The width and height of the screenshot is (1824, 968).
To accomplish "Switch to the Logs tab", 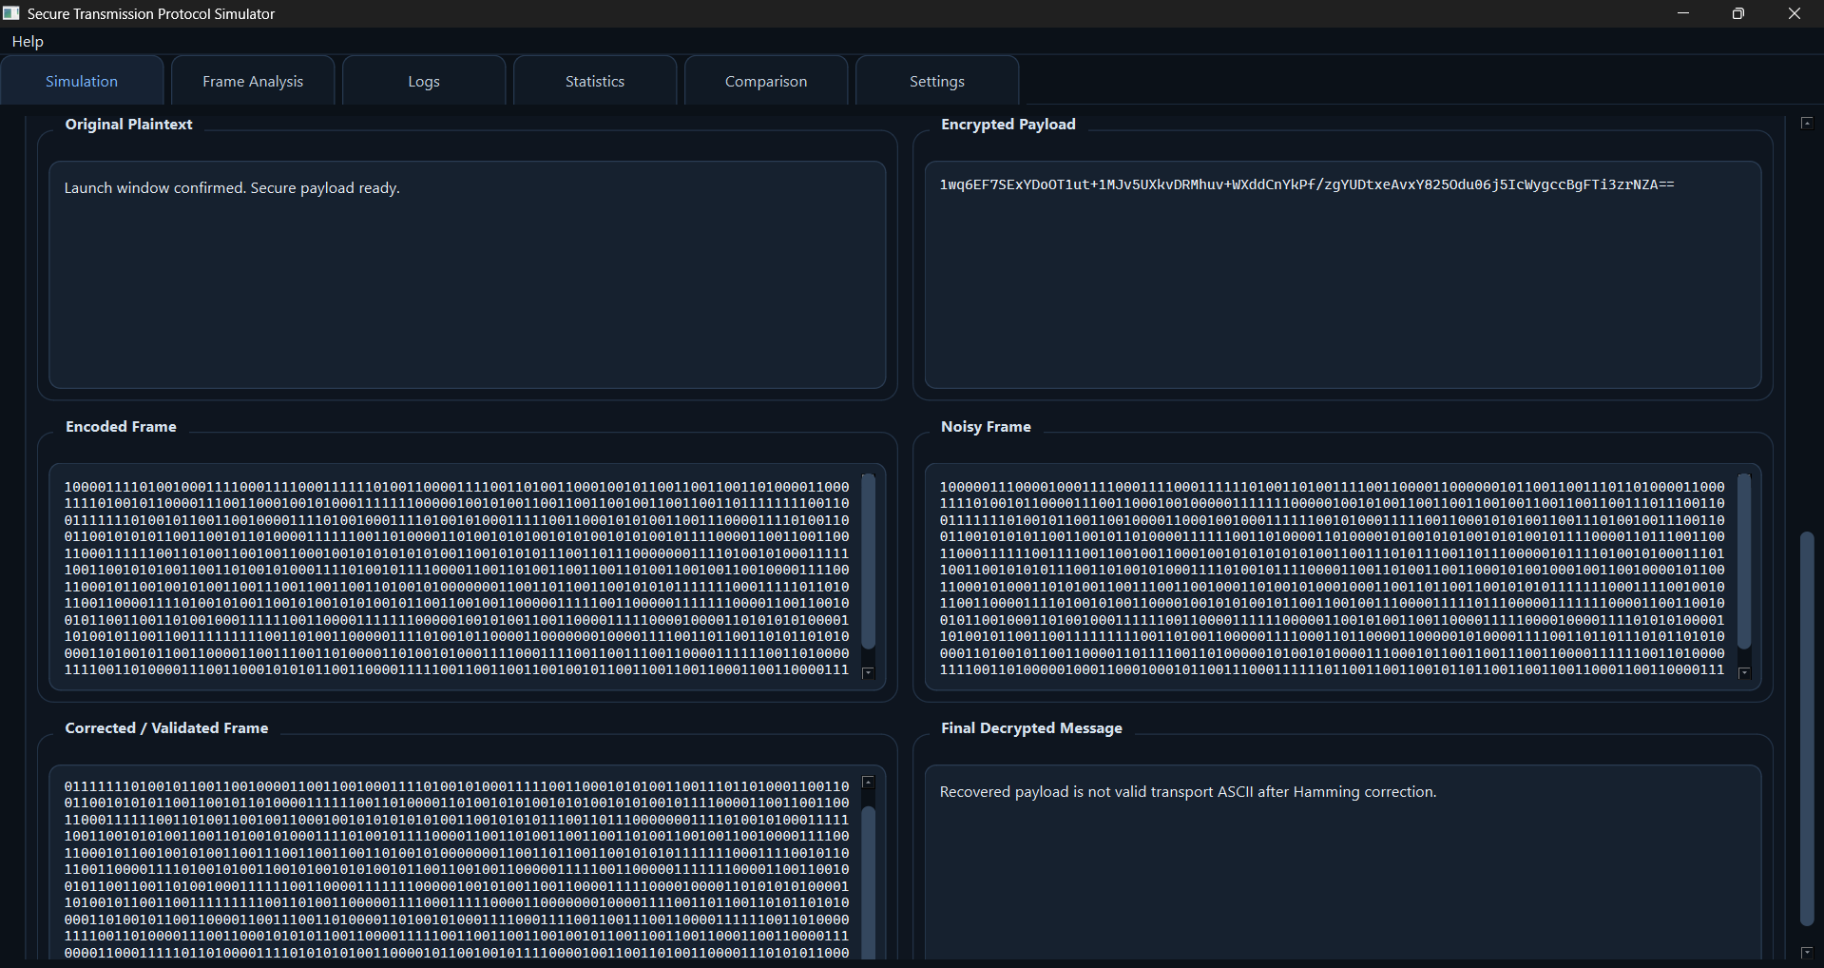I will tap(424, 82).
